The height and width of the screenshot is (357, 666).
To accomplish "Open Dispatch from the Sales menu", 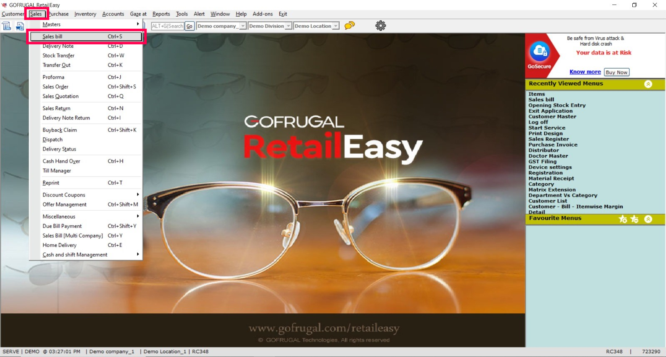I will tap(86, 140).
